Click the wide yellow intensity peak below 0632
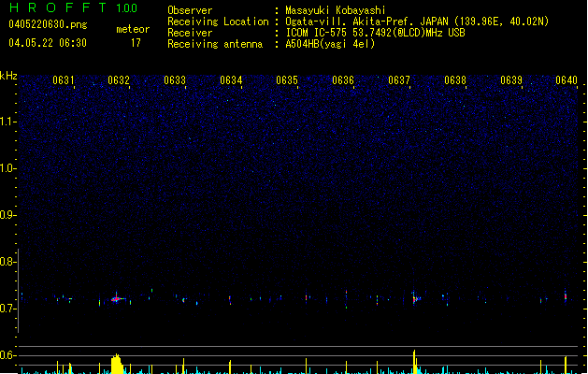588x374 pixels. click(117, 364)
